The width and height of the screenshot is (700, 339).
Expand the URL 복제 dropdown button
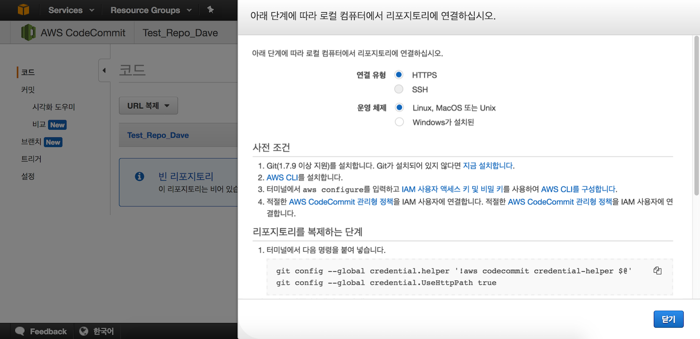tap(148, 106)
